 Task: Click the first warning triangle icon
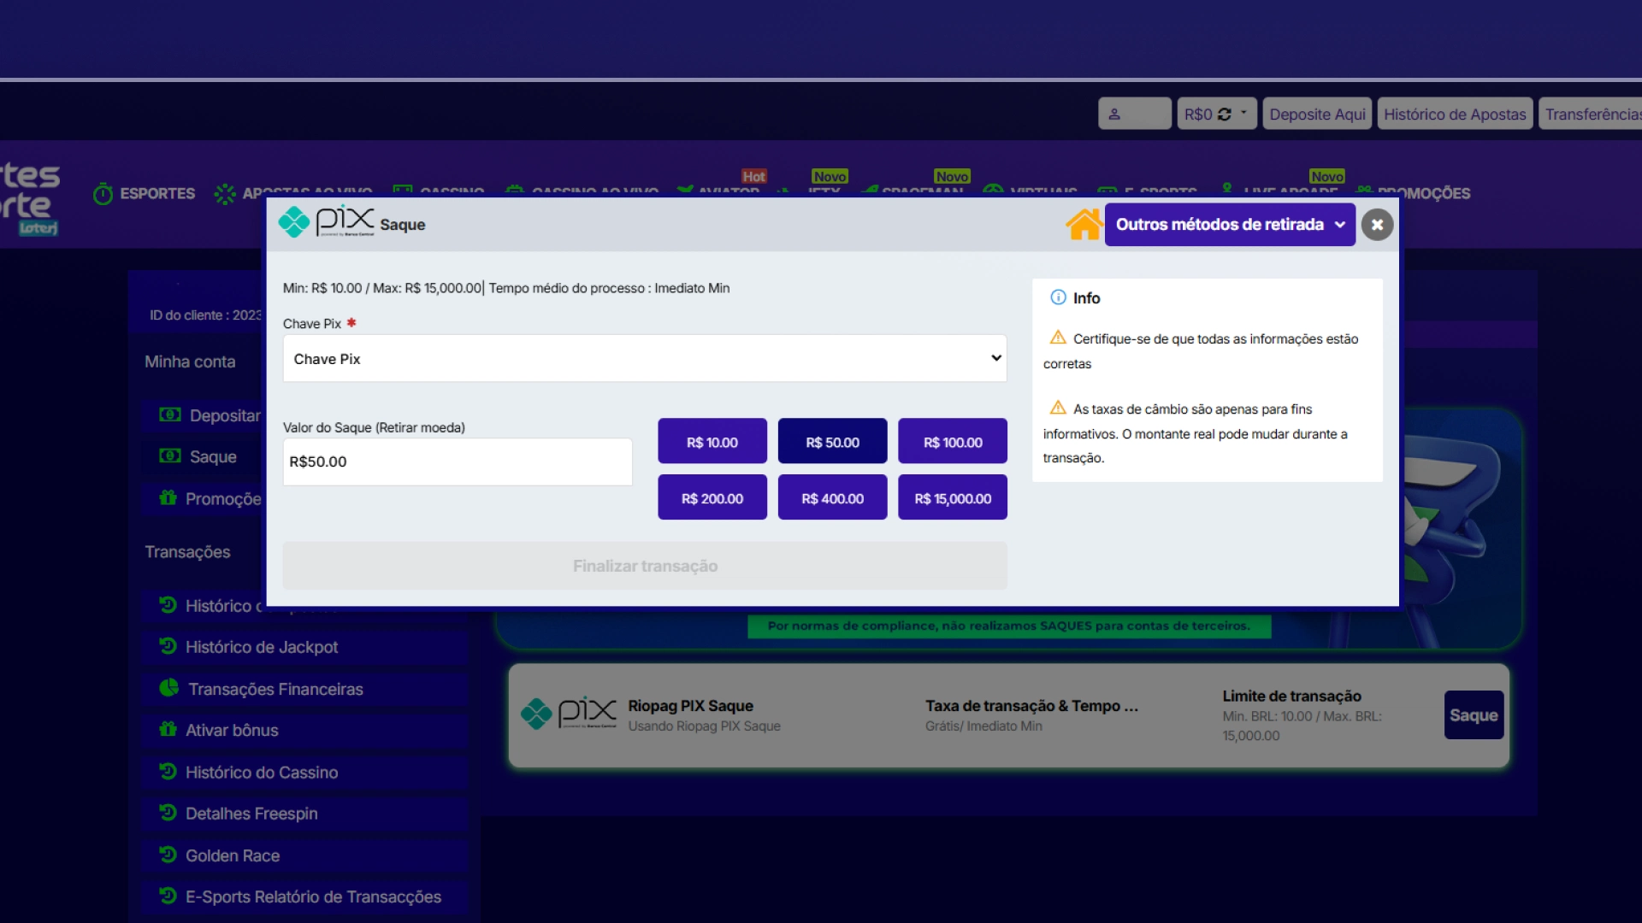pos(1058,337)
